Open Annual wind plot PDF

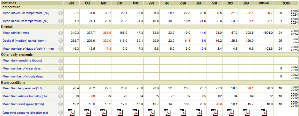tap(264, 112)
